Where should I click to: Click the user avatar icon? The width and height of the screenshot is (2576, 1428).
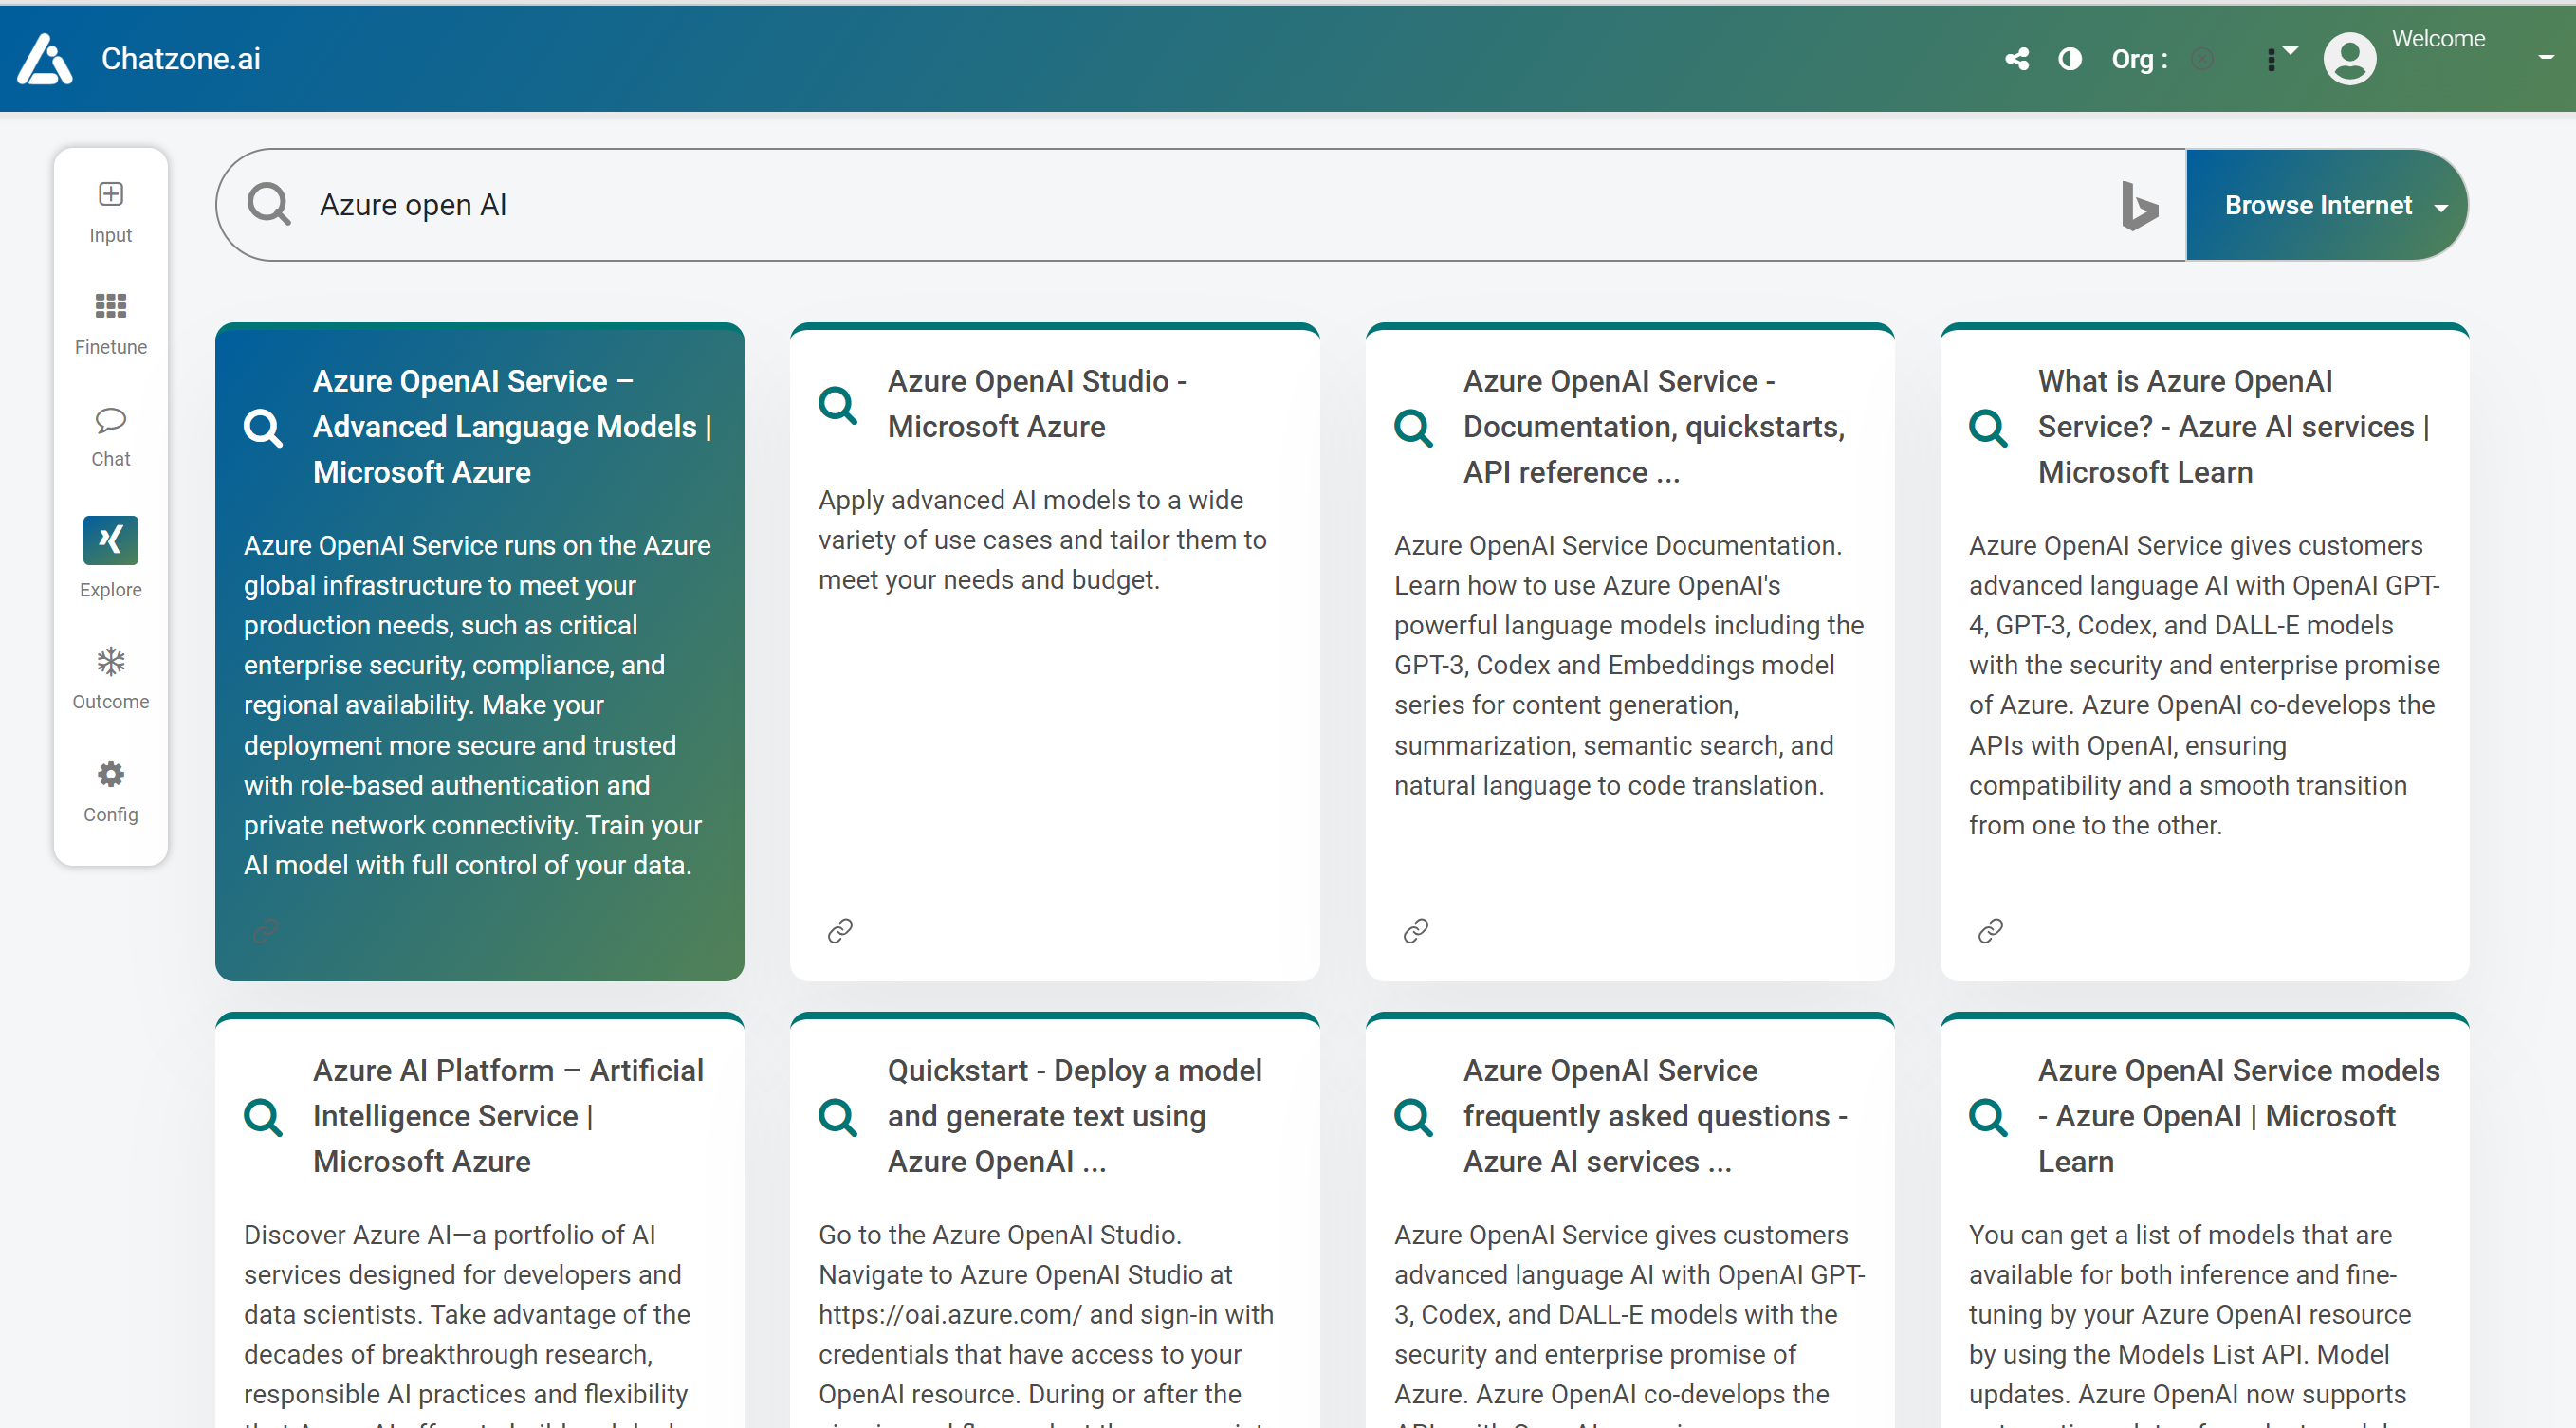2349,59
